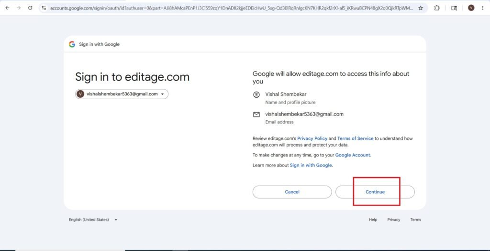The height and width of the screenshot is (251, 490).
Task: Open the Chrome three-dot menu
Action: (482, 8)
